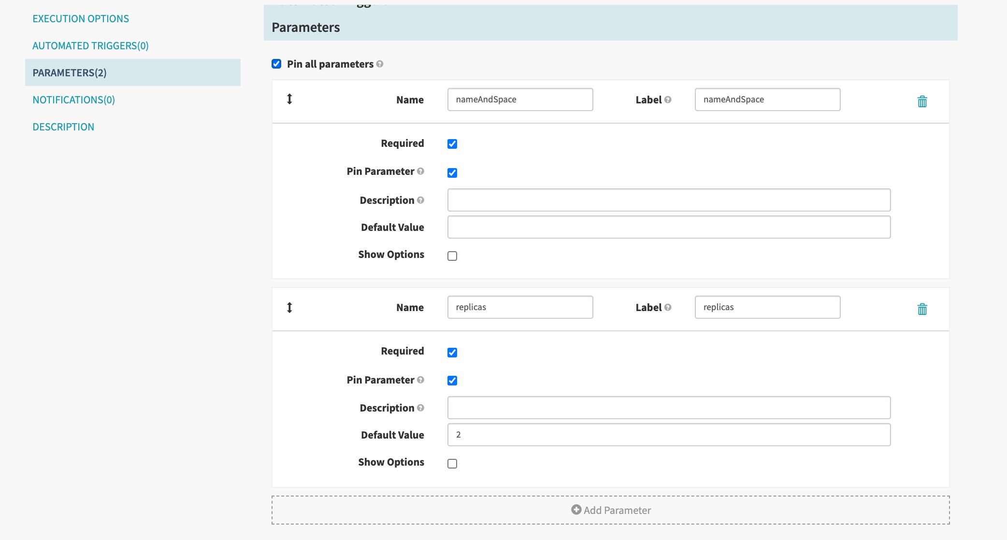The image size is (1007, 540).
Task: Click the Name field containing nameAndSpace
Action: pyautogui.click(x=519, y=99)
